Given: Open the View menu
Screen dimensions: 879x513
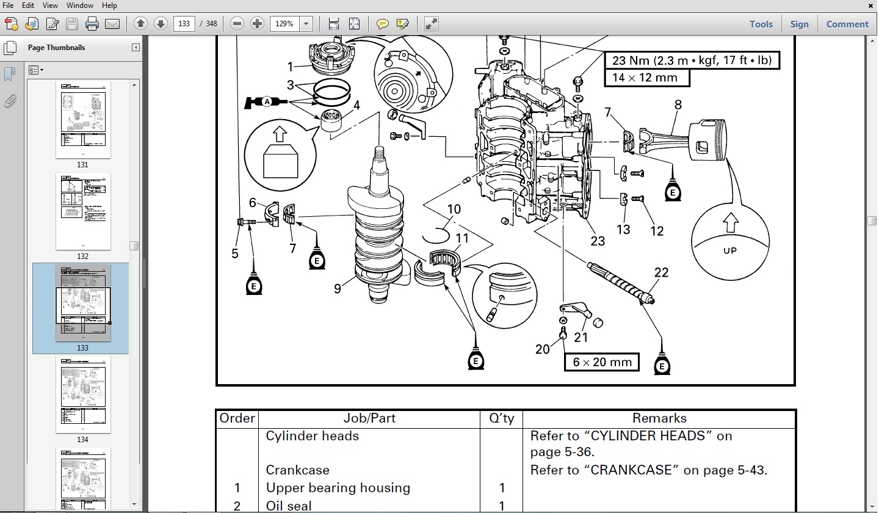Looking at the screenshot, I should [x=50, y=5].
